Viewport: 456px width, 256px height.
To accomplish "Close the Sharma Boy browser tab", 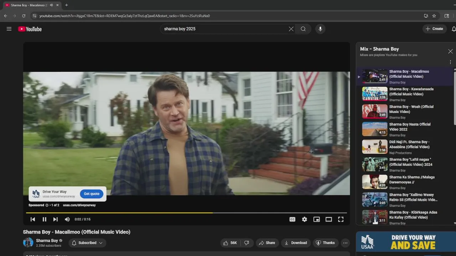I will [x=57, y=5].
